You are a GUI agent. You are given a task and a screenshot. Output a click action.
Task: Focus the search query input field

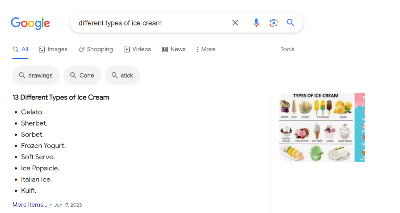point(152,23)
